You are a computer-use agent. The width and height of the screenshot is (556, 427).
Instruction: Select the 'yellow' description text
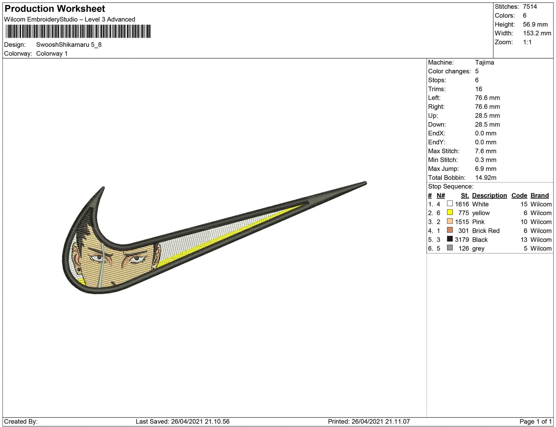pos(481,213)
